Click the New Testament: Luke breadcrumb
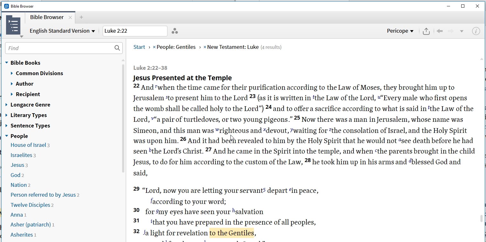The height and width of the screenshot is (242, 486). tap(233, 47)
